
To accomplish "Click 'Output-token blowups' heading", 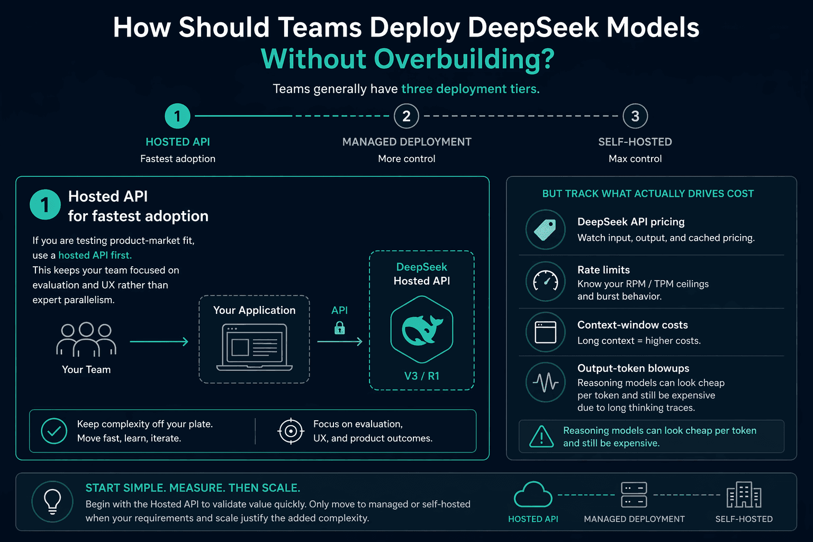I will click(x=633, y=368).
